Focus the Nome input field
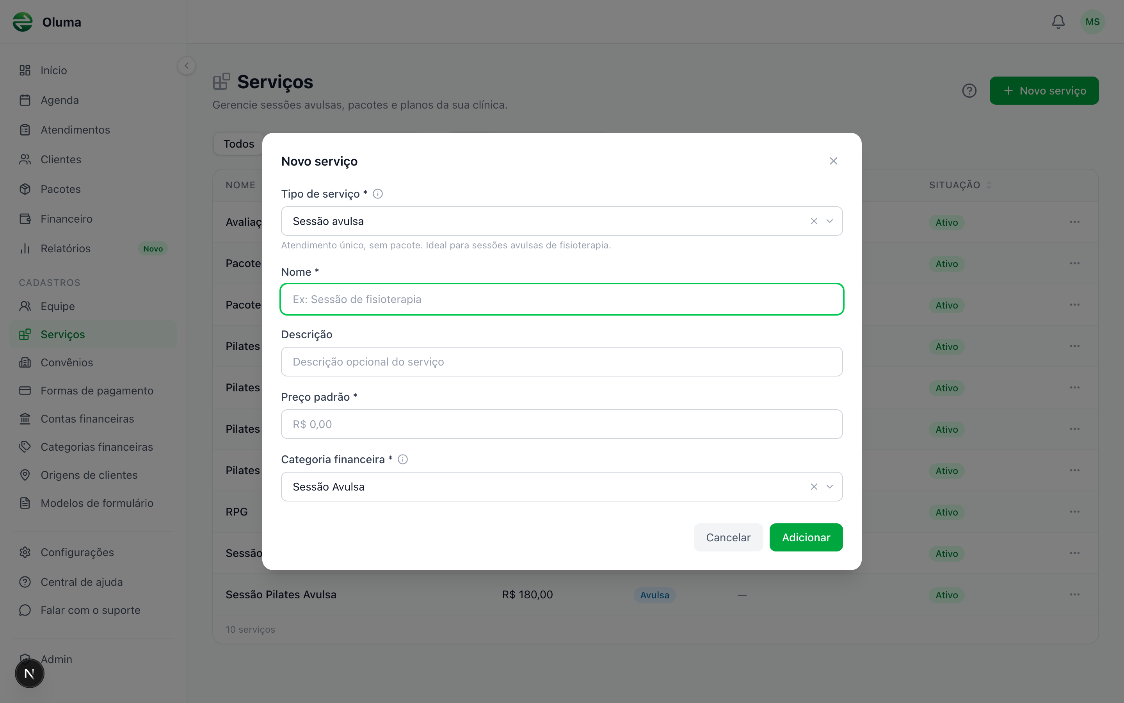Viewport: 1124px width, 703px height. [562, 299]
